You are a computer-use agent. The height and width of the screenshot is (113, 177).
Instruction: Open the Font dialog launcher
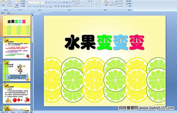point(53,10)
